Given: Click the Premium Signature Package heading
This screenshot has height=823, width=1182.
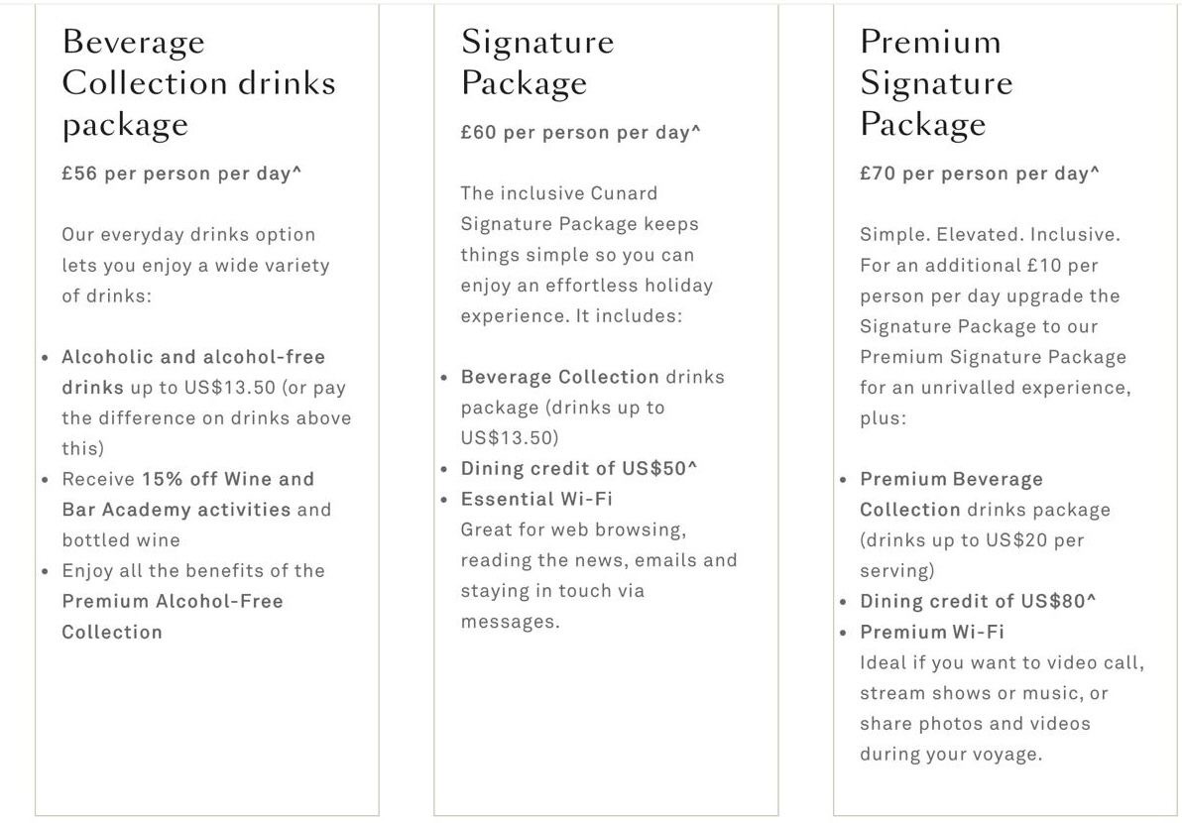Looking at the screenshot, I should pyautogui.click(x=936, y=83).
